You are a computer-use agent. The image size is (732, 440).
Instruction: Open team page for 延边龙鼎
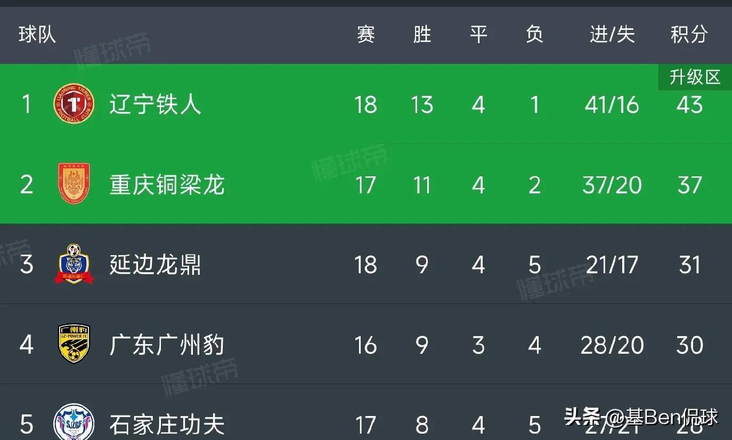(x=154, y=265)
